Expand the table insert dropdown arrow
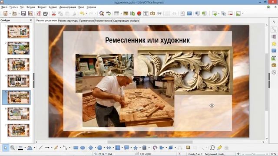Image resolution: width=278 pixels, height=156 pixels. (x=121, y=13)
